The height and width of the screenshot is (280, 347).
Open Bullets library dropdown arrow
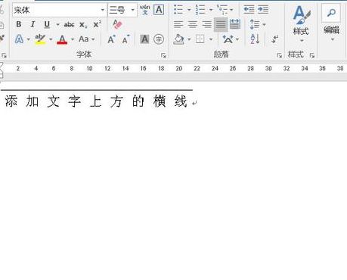[189, 10]
